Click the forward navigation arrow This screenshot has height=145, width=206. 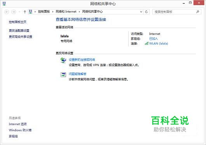(14, 12)
